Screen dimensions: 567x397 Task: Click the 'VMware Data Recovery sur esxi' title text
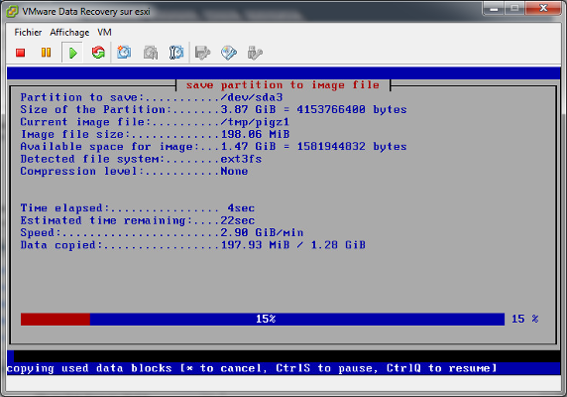coord(86,12)
